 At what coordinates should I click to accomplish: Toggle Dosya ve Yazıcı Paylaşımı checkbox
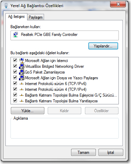[x=15, y=78]
